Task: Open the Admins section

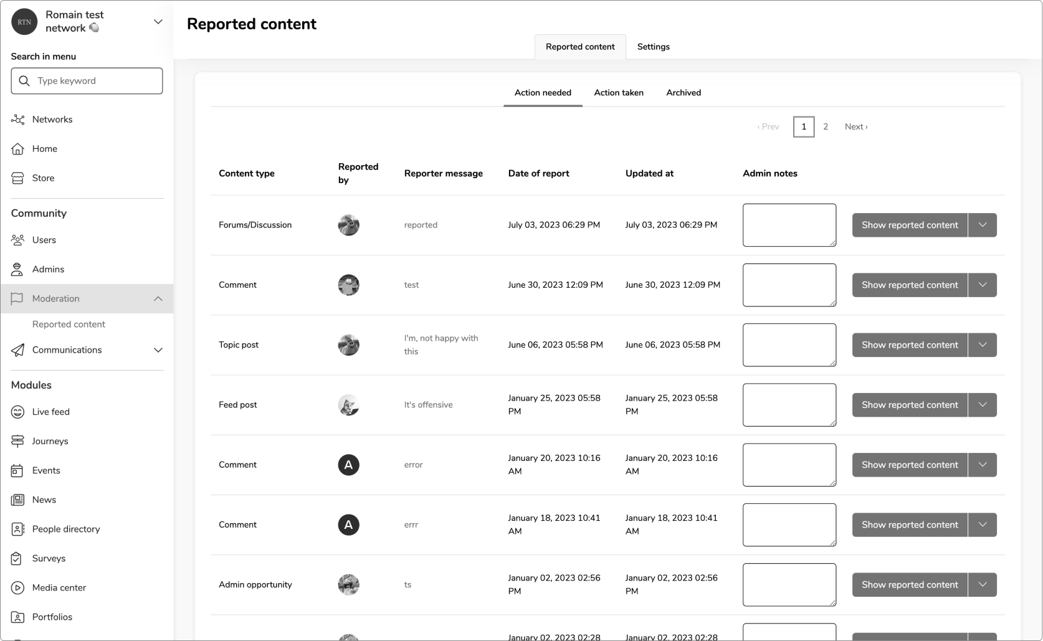Action: click(x=17, y=268)
